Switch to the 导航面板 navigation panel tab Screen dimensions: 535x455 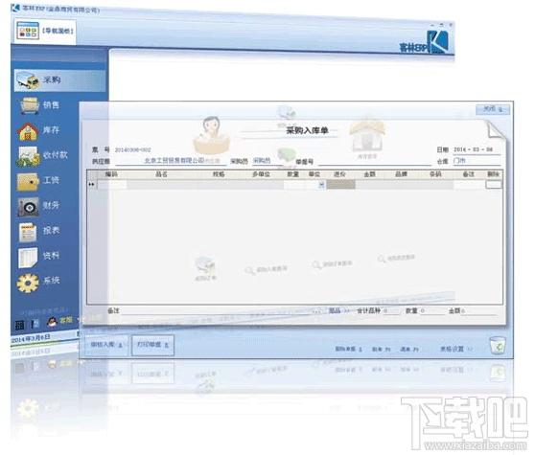45,31
